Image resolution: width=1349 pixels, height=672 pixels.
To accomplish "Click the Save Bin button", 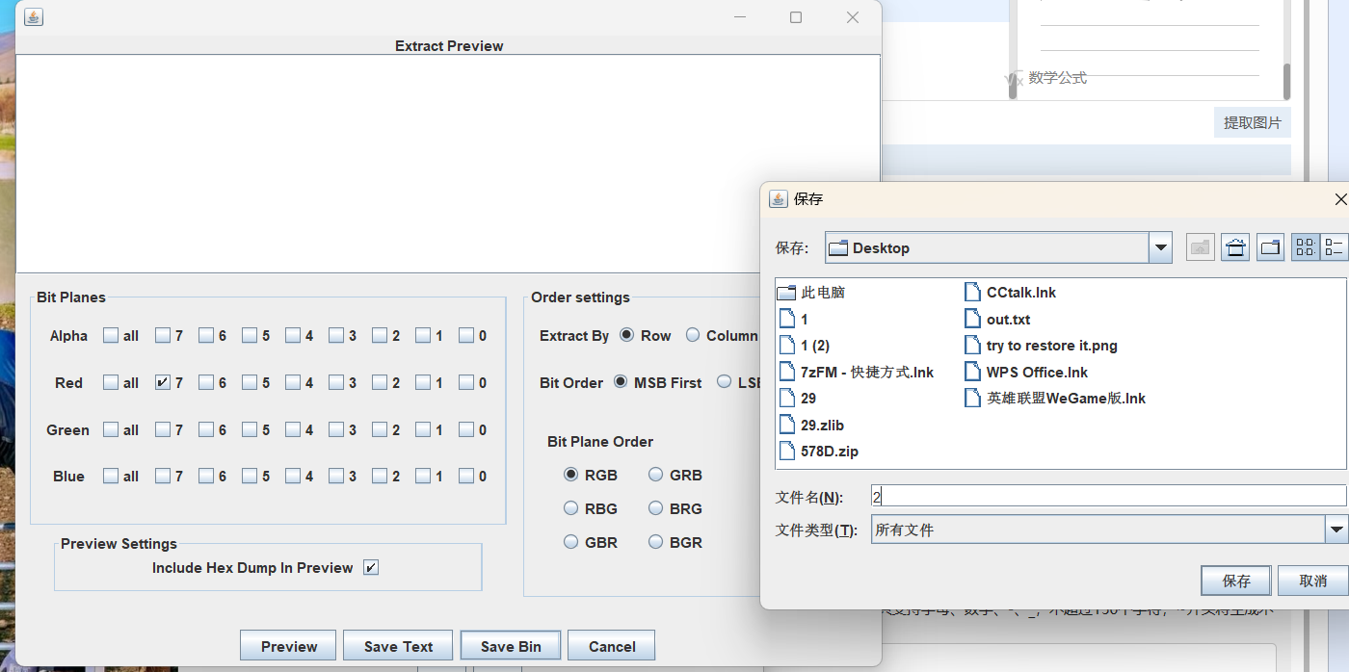I will (511, 646).
